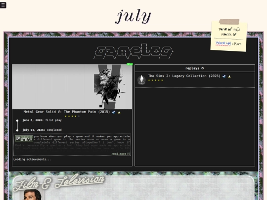Click the july 04 completed timeline marker
267x200 pixels.
(x=17, y=130)
